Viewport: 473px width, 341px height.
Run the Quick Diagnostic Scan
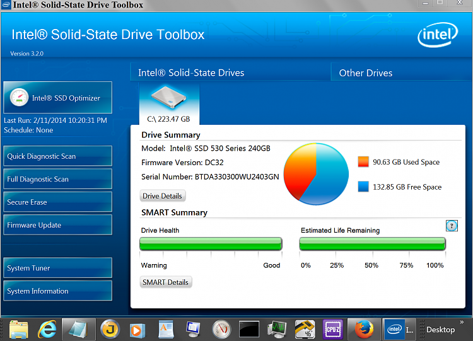tap(57, 156)
